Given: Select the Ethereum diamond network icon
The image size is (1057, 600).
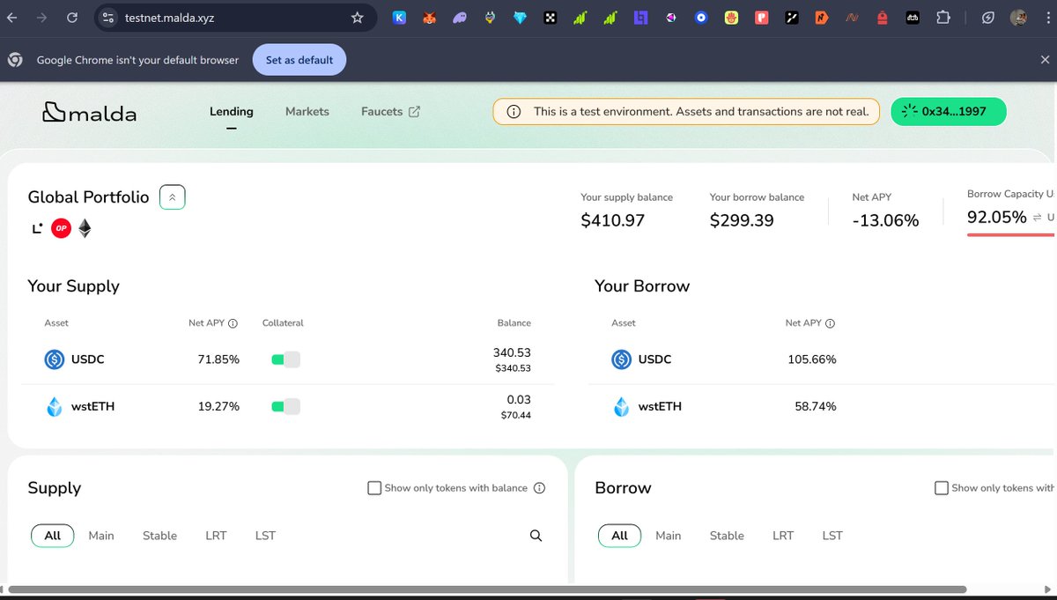Looking at the screenshot, I should tap(85, 229).
